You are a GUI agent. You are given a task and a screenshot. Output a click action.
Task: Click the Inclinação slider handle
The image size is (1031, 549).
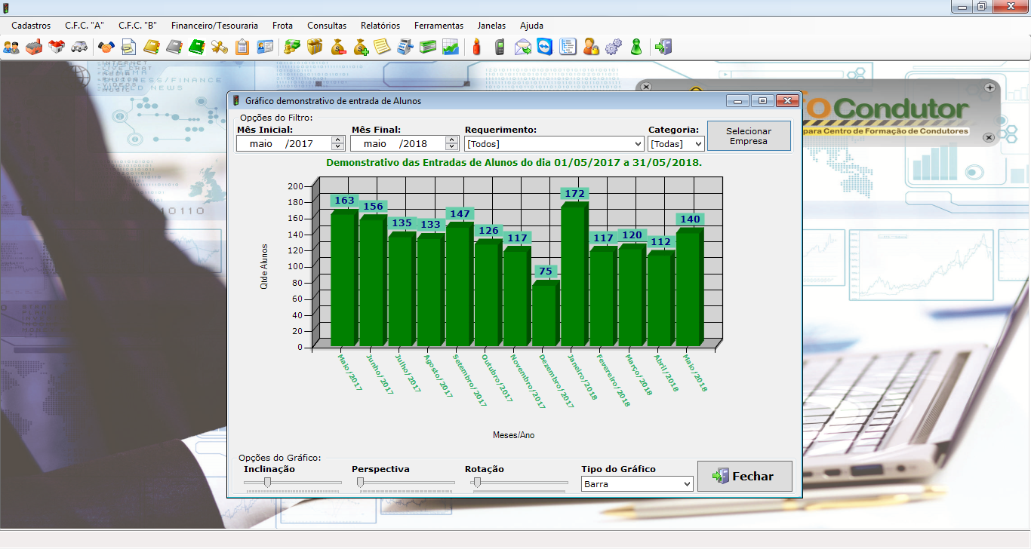pos(267,483)
